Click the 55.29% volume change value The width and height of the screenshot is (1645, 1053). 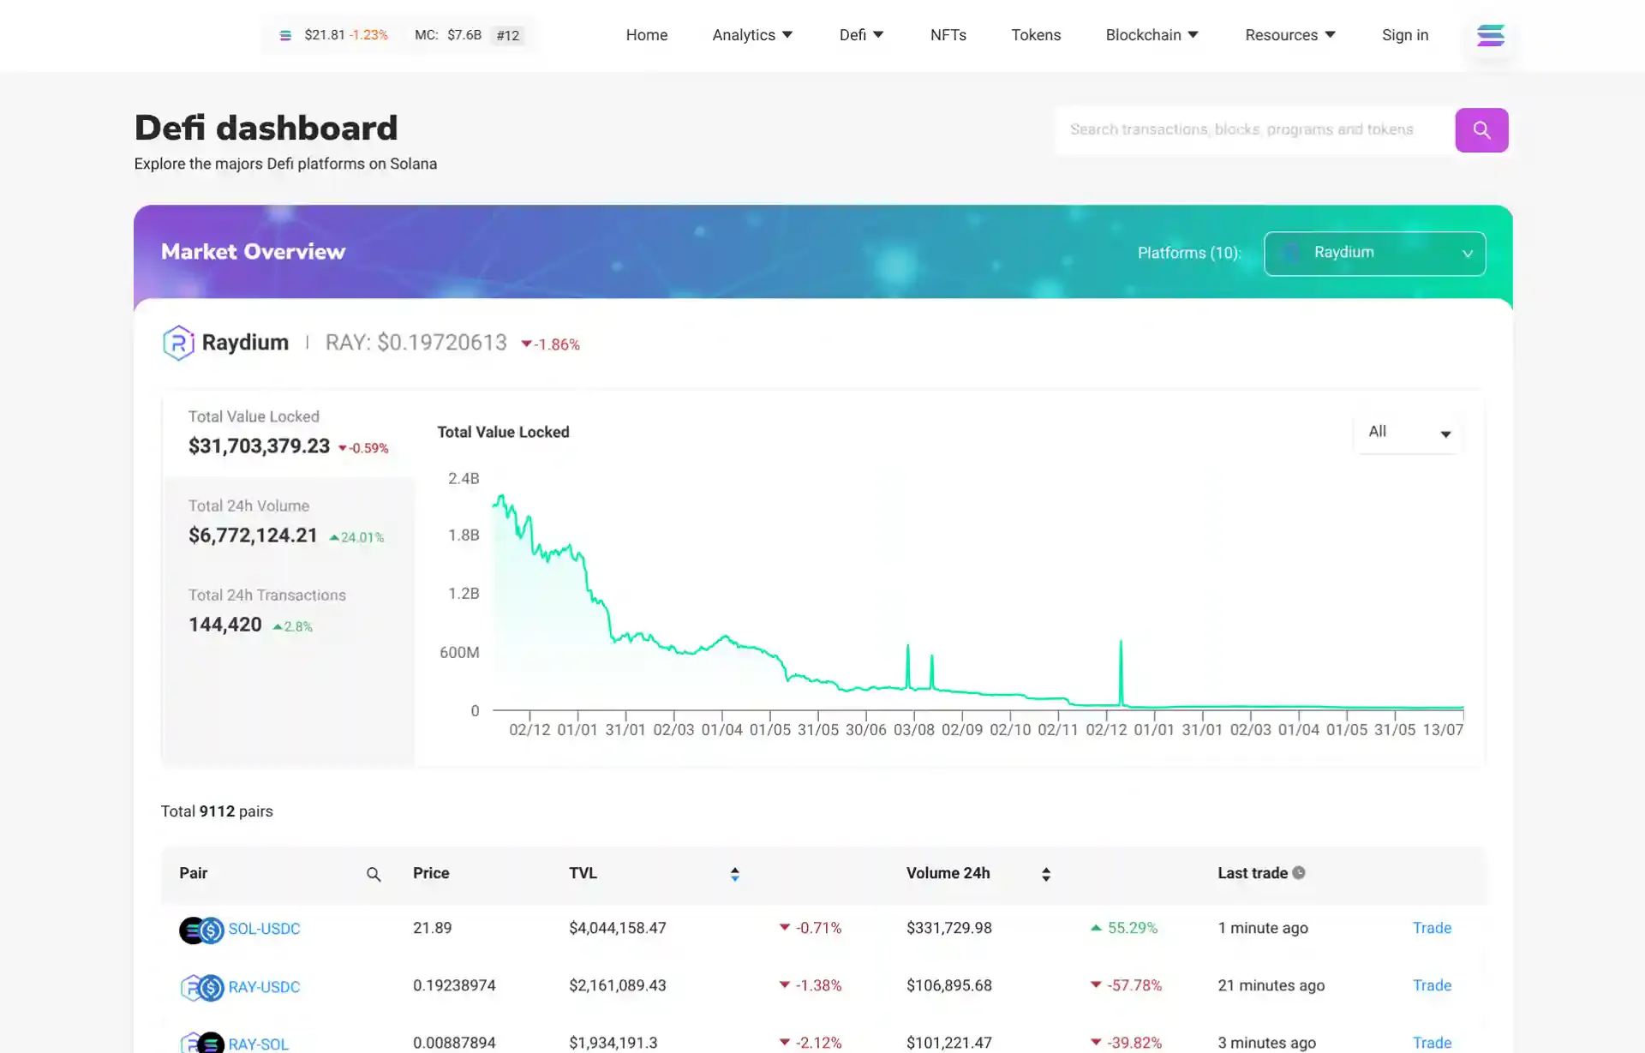click(1132, 928)
